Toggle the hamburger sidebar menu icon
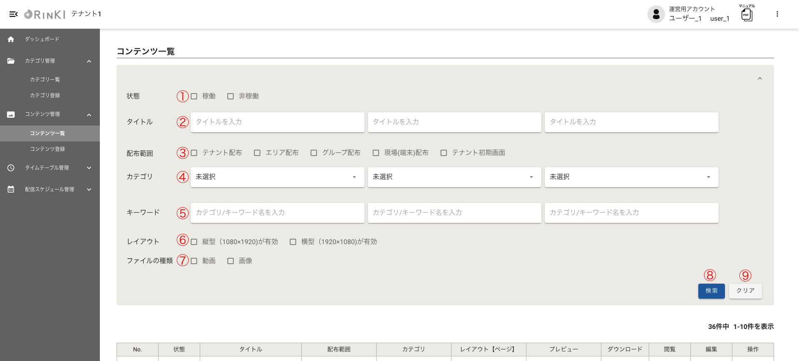The image size is (799, 361). click(x=13, y=14)
